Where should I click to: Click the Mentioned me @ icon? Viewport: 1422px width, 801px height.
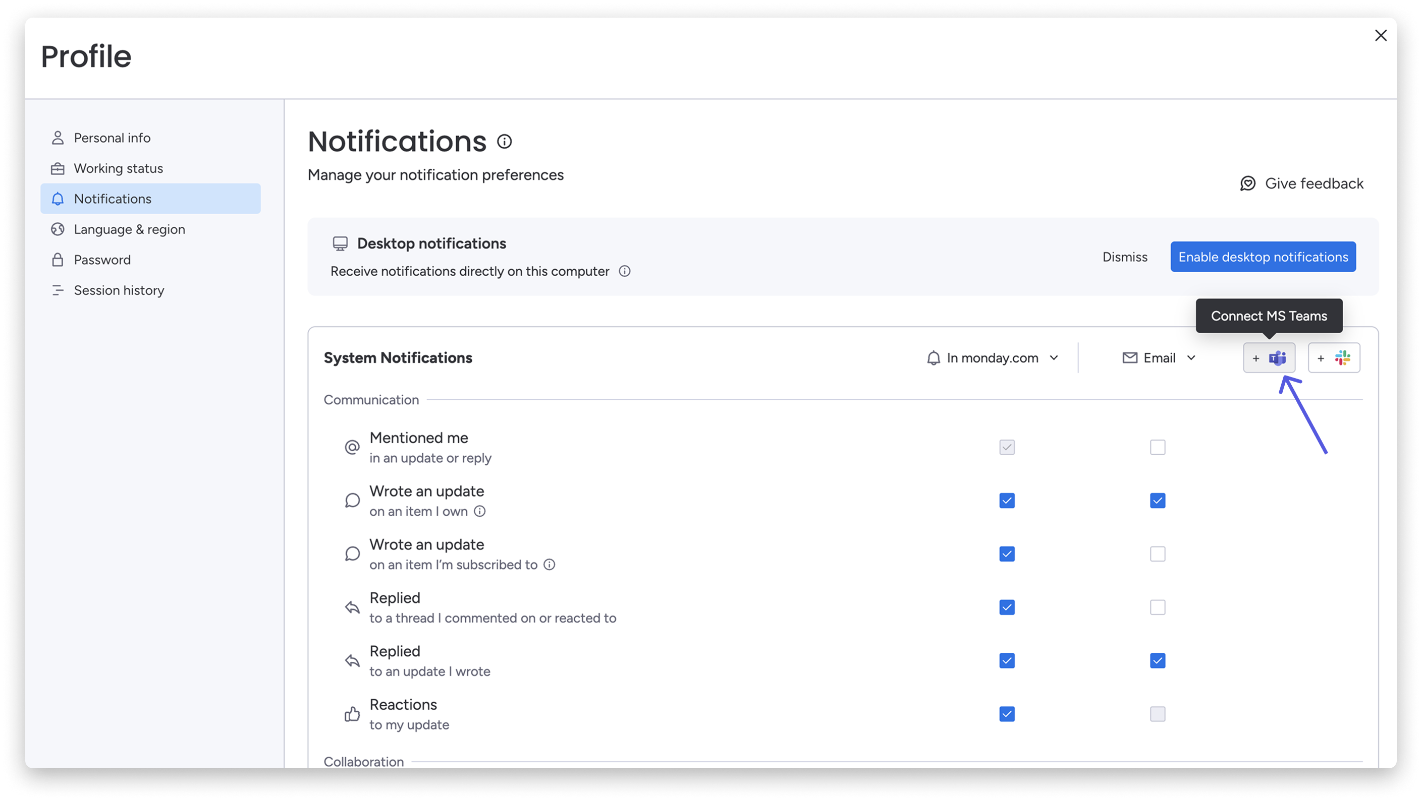352,447
